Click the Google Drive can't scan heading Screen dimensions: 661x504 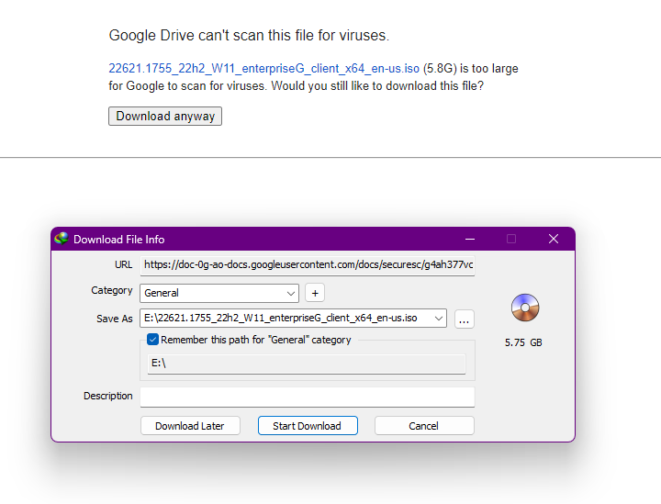click(x=249, y=36)
